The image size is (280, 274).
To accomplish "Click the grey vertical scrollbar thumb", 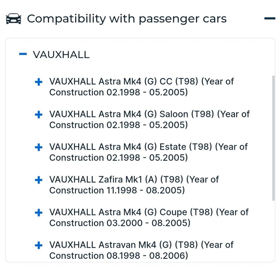I will click(273, 138).
